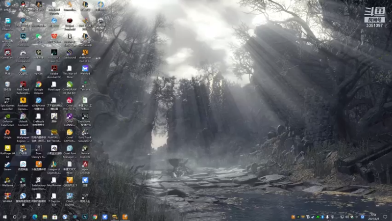The width and height of the screenshot is (392, 221).
Task: Open File Explorer from the taskbar
Action: [45, 217]
